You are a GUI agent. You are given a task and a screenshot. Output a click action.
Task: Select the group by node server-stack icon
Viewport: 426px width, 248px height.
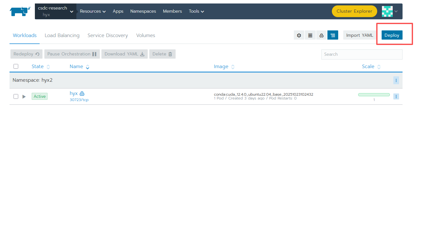(310, 35)
